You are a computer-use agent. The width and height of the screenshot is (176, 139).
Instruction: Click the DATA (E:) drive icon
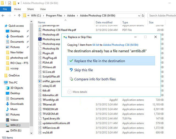tap(7, 131)
